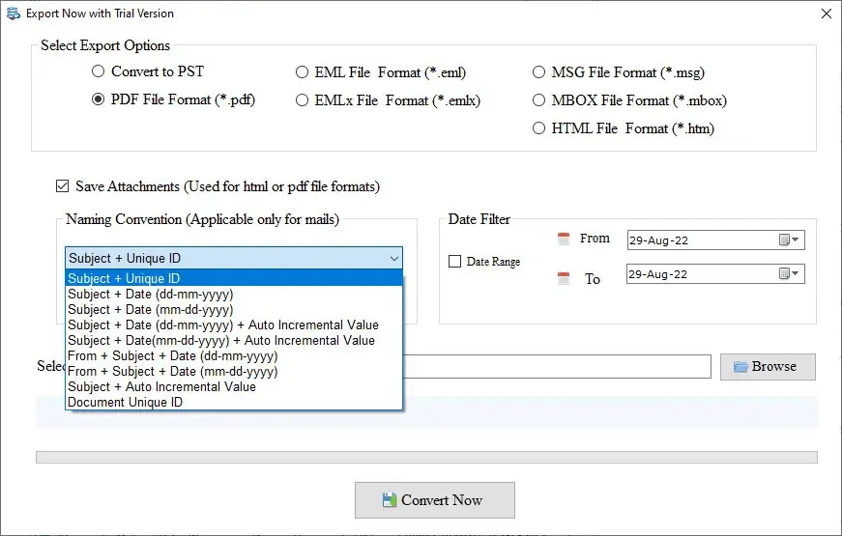Screen dimensions: 842x536
Task: Select PDF File Format option
Action: (98, 99)
